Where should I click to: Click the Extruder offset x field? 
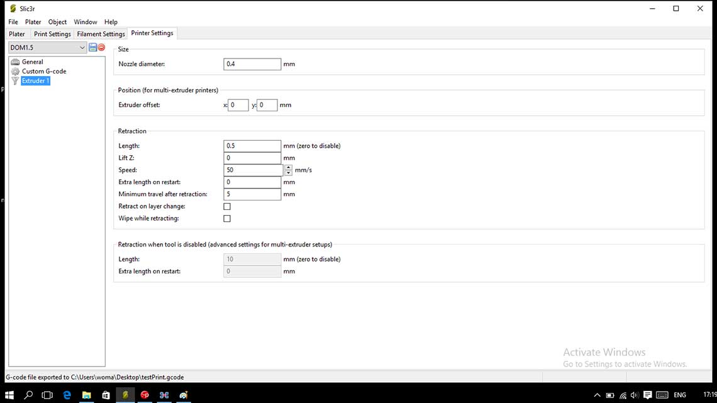click(x=238, y=105)
